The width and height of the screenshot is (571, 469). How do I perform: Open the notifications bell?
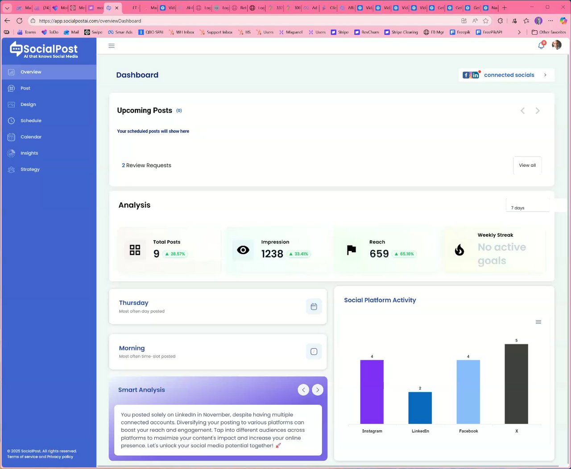tap(541, 45)
